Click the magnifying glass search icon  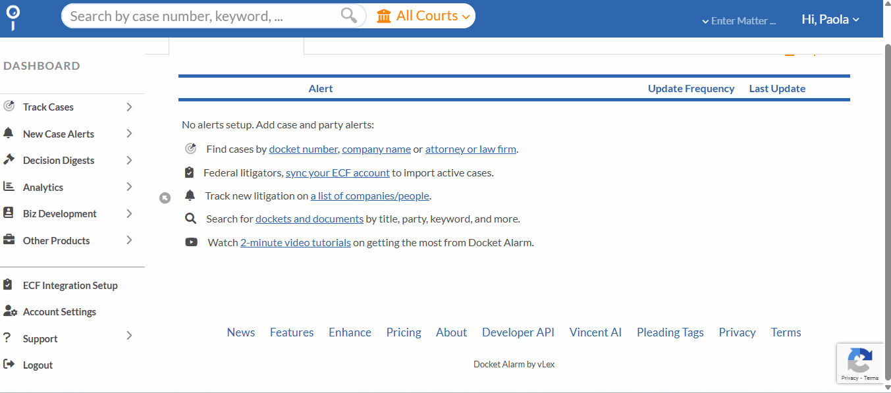click(x=348, y=16)
